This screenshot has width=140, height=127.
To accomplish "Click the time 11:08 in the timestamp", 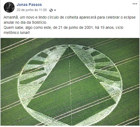I will [x=43, y=10].
